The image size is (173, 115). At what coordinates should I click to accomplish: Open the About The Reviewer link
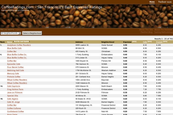pyautogui.click(x=163, y=30)
